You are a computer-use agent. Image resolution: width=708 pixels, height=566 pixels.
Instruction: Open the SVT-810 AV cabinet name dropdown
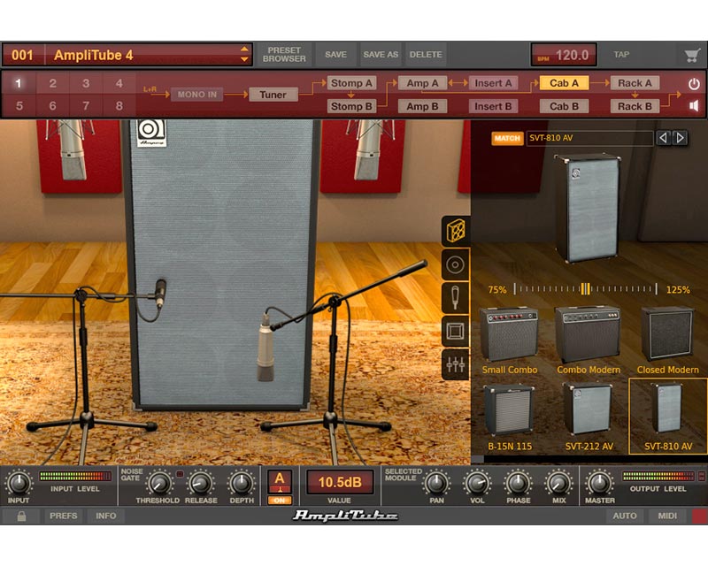click(589, 138)
